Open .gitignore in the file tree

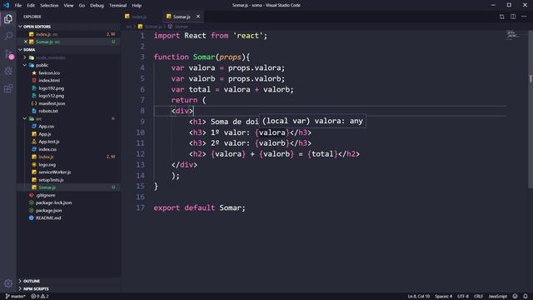click(x=68, y=195)
